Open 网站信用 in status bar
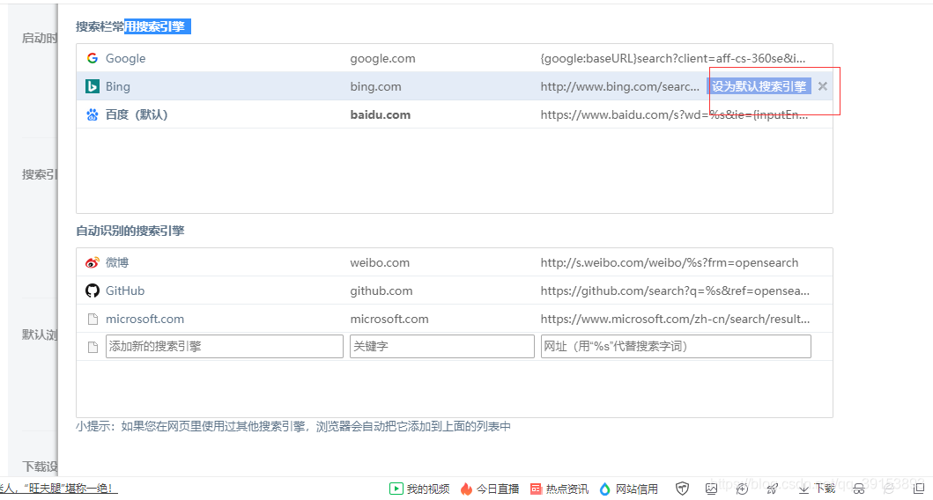This screenshot has width=933, height=500. pos(628,489)
